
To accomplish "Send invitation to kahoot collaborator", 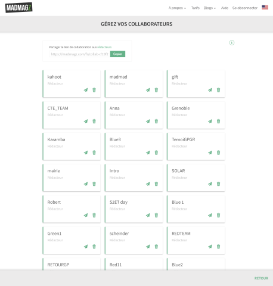I will point(86,90).
